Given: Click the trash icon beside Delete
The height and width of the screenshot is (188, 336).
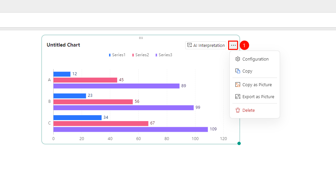Looking at the screenshot, I should [238, 110].
